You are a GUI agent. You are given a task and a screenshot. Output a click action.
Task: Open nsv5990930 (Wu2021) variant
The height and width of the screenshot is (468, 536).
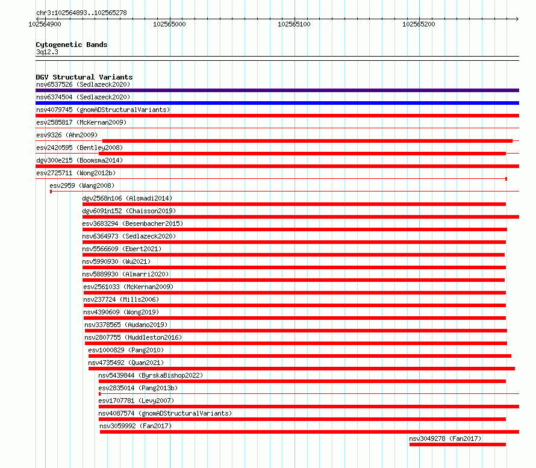[116, 261]
